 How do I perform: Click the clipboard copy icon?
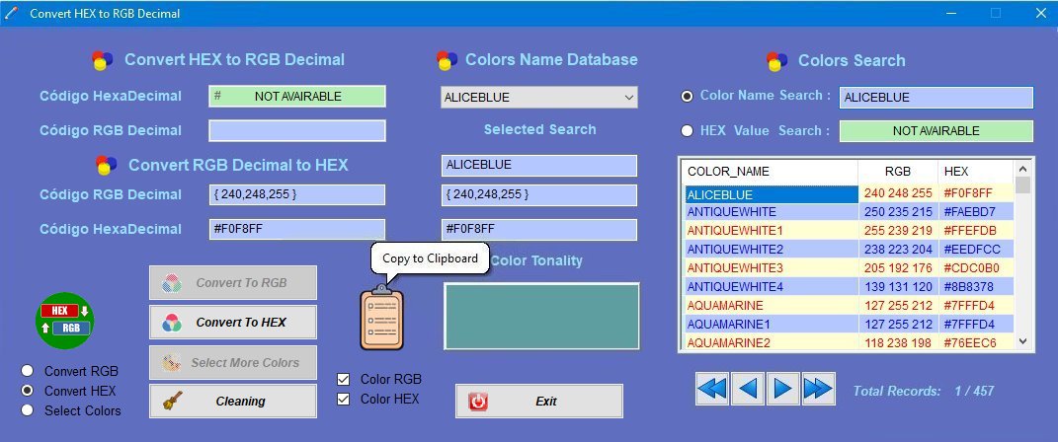click(381, 318)
